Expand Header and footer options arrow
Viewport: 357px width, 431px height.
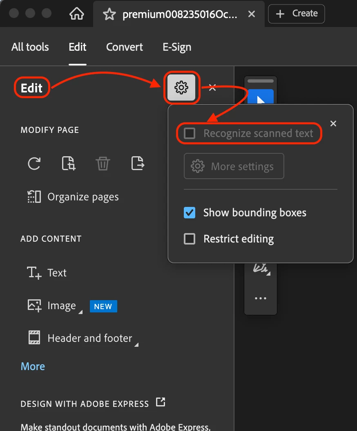tap(136, 344)
